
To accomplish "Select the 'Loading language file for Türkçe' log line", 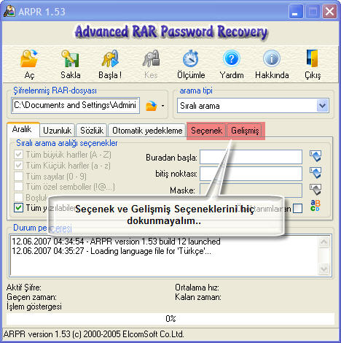I will [x=111, y=251].
